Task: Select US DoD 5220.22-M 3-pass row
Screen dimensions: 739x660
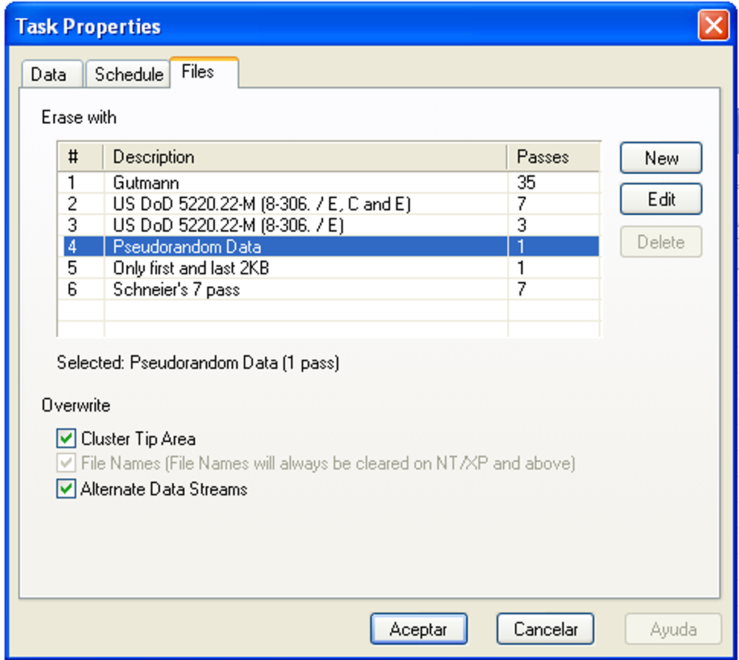Action: tap(328, 225)
